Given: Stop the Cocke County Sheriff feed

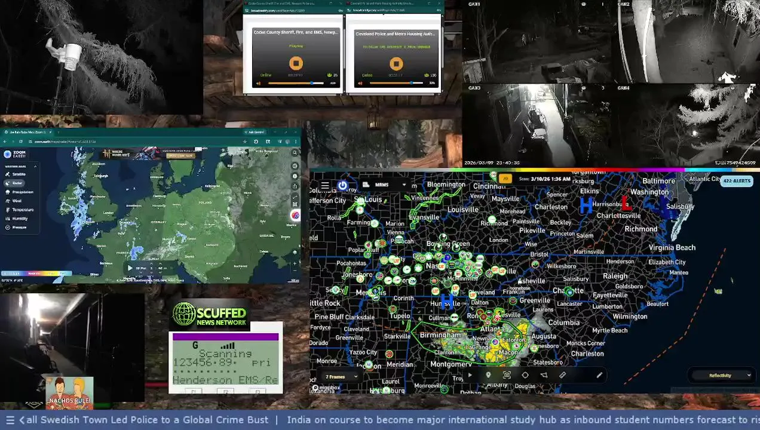Looking at the screenshot, I should (x=295, y=63).
